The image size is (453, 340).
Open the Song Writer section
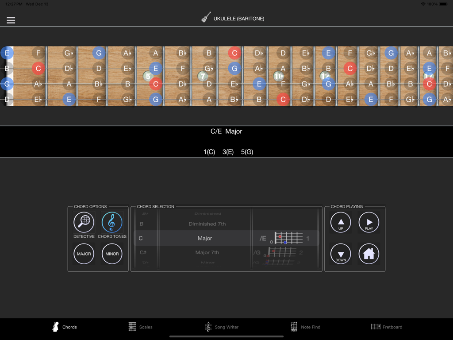click(222, 327)
